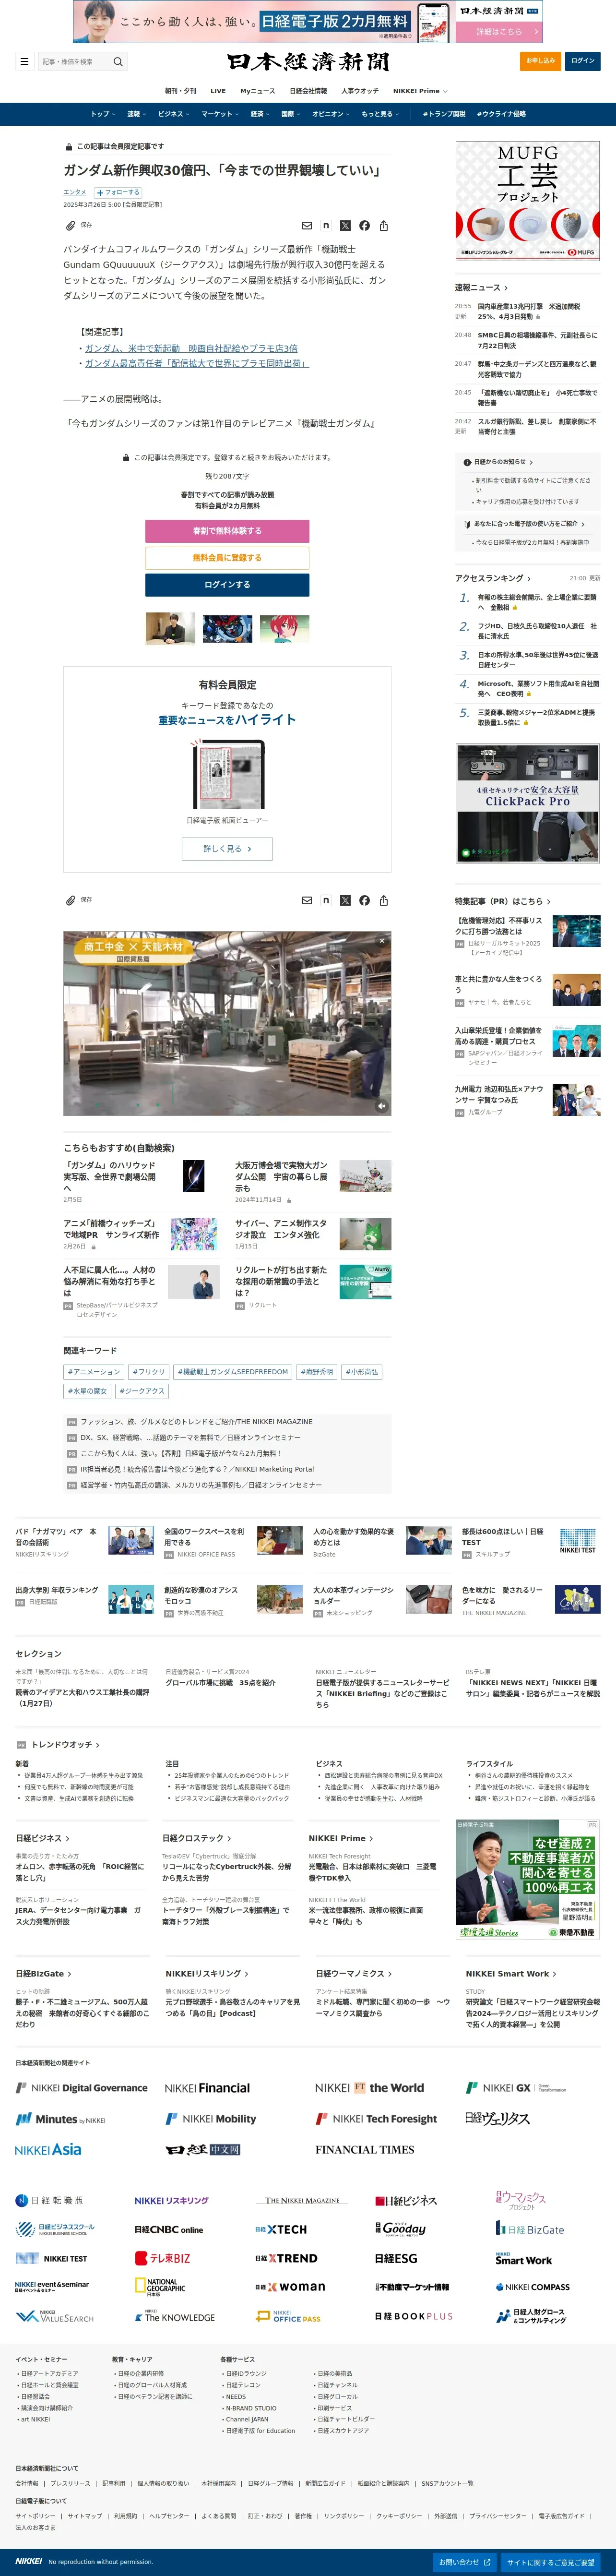Share to note icon under the headline
Image resolution: width=616 pixels, height=2576 pixels.
coord(326,226)
